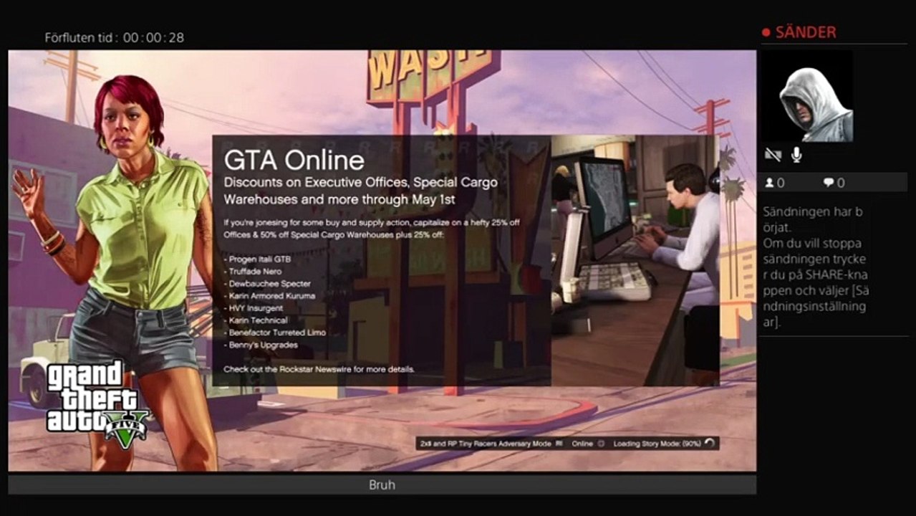Click the Online label in bottom bar
The image size is (916, 516).
[x=582, y=444]
